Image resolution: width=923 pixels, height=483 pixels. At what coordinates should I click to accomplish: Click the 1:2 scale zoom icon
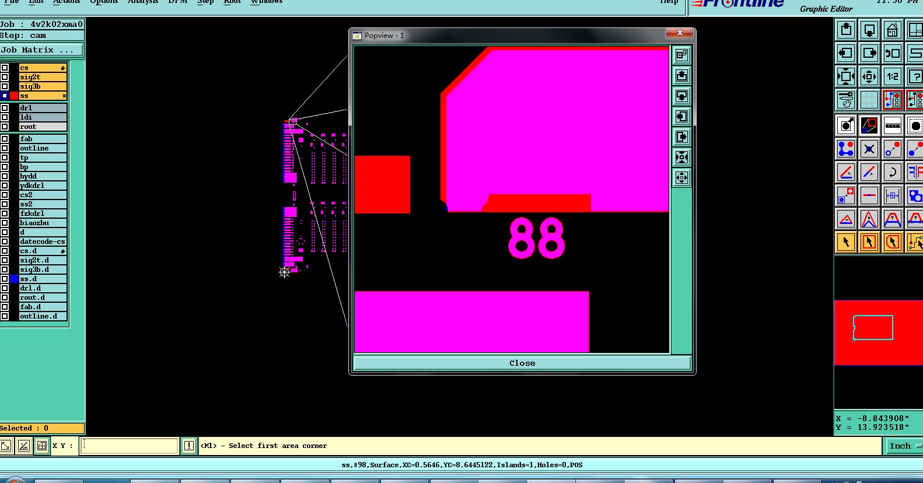[893, 76]
